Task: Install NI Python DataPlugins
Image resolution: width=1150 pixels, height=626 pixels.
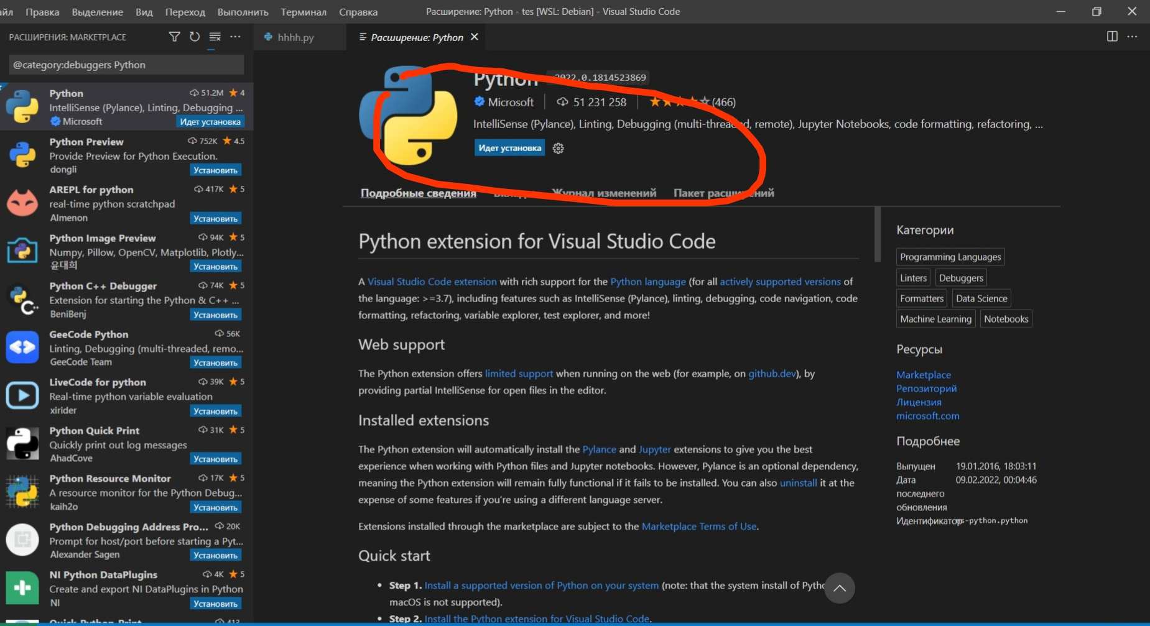Action: (x=215, y=604)
